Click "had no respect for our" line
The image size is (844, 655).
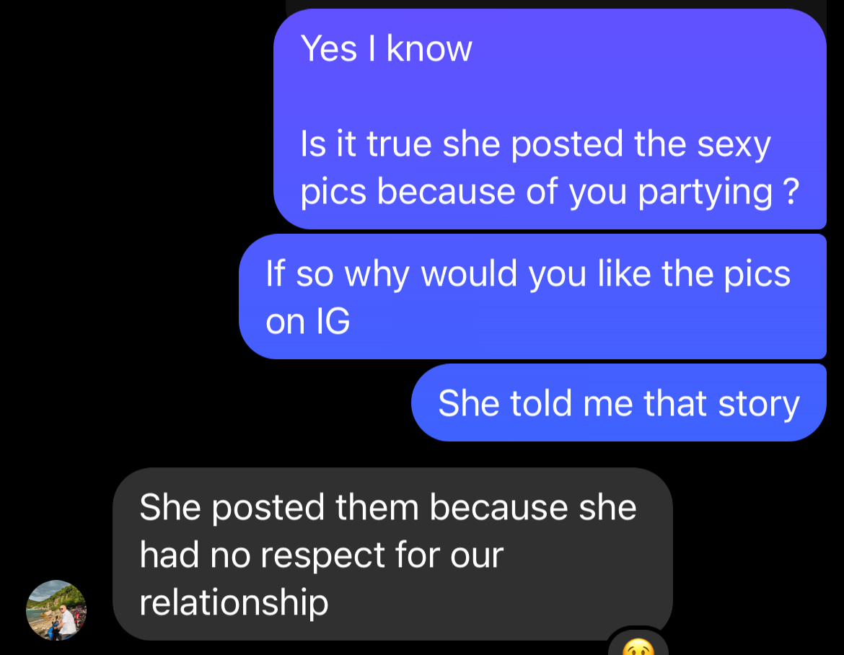(x=321, y=554)
